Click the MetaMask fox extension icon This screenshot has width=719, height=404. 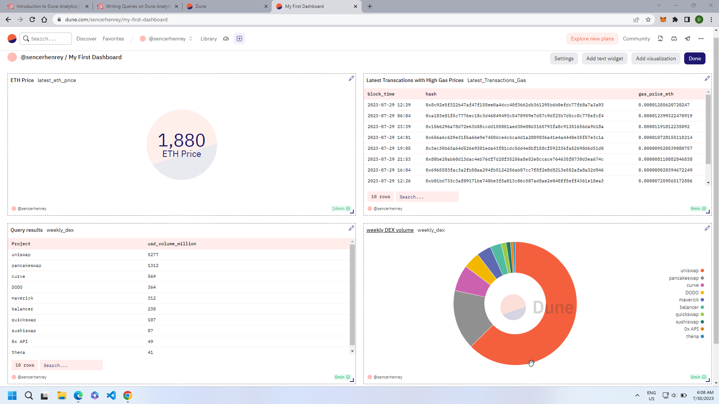(663, 19)
